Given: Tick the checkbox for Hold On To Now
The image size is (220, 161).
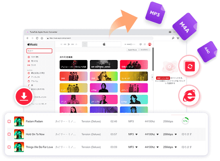Looking at the screenshot, I should (x=9, y=134).
